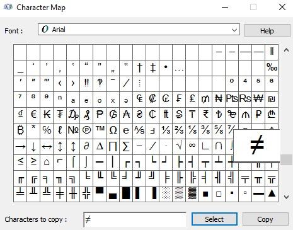This screenshot has width=293, height=230.
Task: Choose the less-than-or-equal ≤ symbol
Action: point(20,163)
